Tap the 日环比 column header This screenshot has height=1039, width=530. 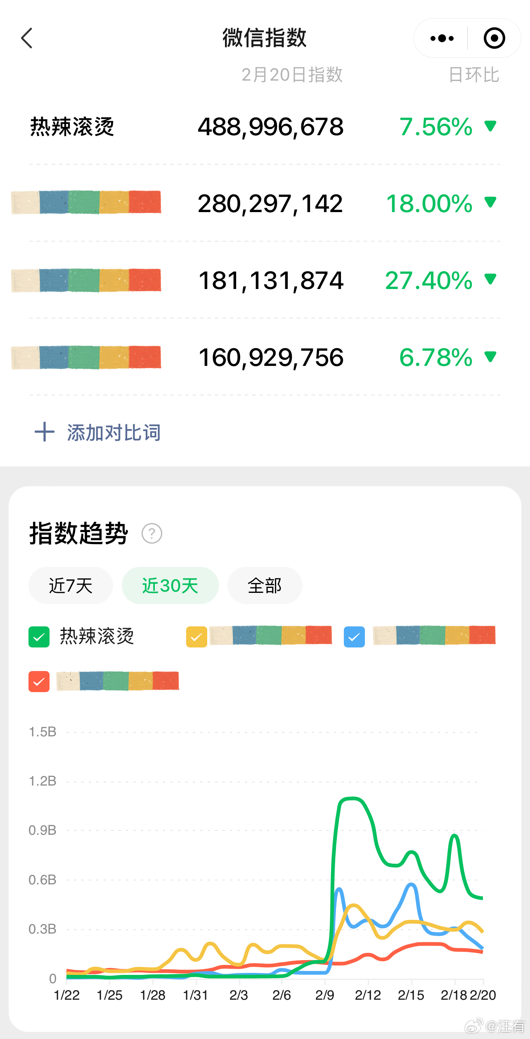tap(474, 75)
